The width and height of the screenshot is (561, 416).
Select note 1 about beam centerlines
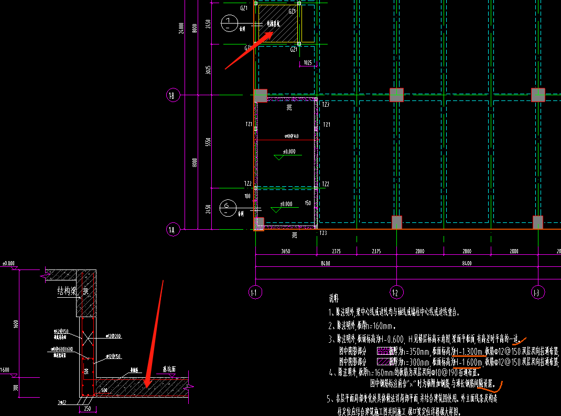click(394, 312)
